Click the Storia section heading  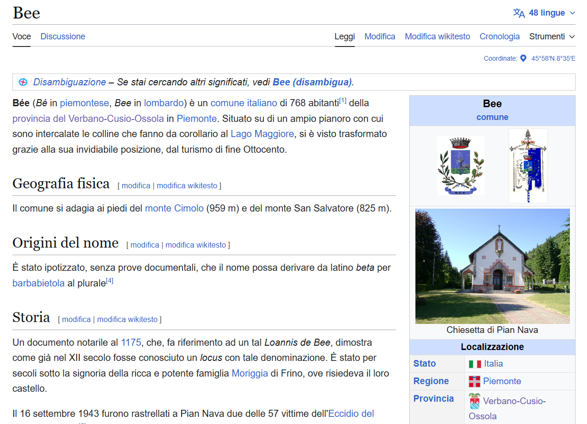point(31,317)
